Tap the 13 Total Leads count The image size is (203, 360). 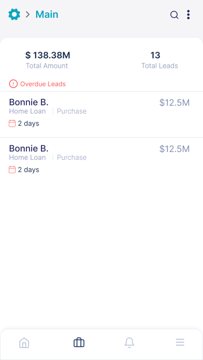pos(155,55)
